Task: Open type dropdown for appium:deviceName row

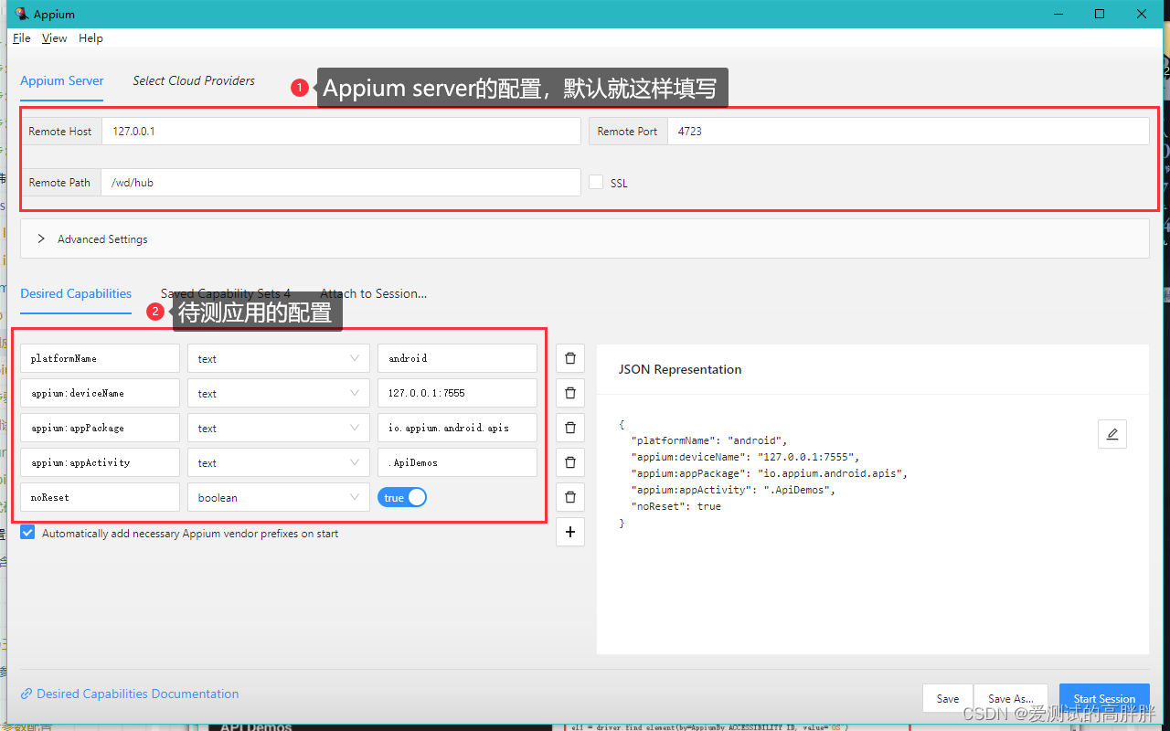Action: point(278,393)
